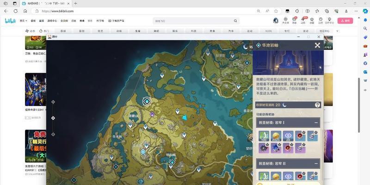370x185 pixels.
Task: Close the 华池岩岫 domain info panel
Action: [317, 45]
